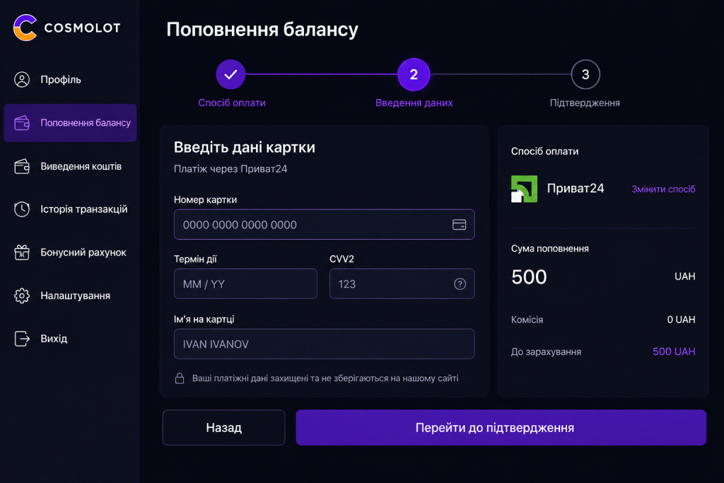Click Перейти до підтвердження button
724x483 pixels.
[x=501, y=428]
